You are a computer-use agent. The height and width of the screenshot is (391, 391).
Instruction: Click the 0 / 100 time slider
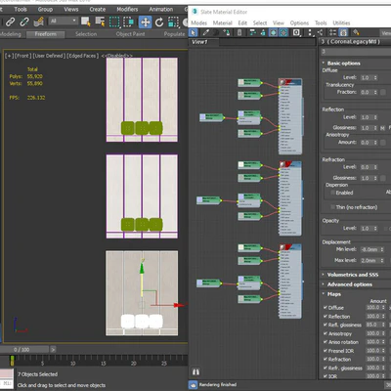click(x=22, y=349)
